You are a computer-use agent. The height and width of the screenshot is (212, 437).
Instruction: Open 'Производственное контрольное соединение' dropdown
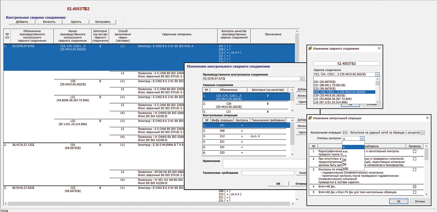[302, 79]
